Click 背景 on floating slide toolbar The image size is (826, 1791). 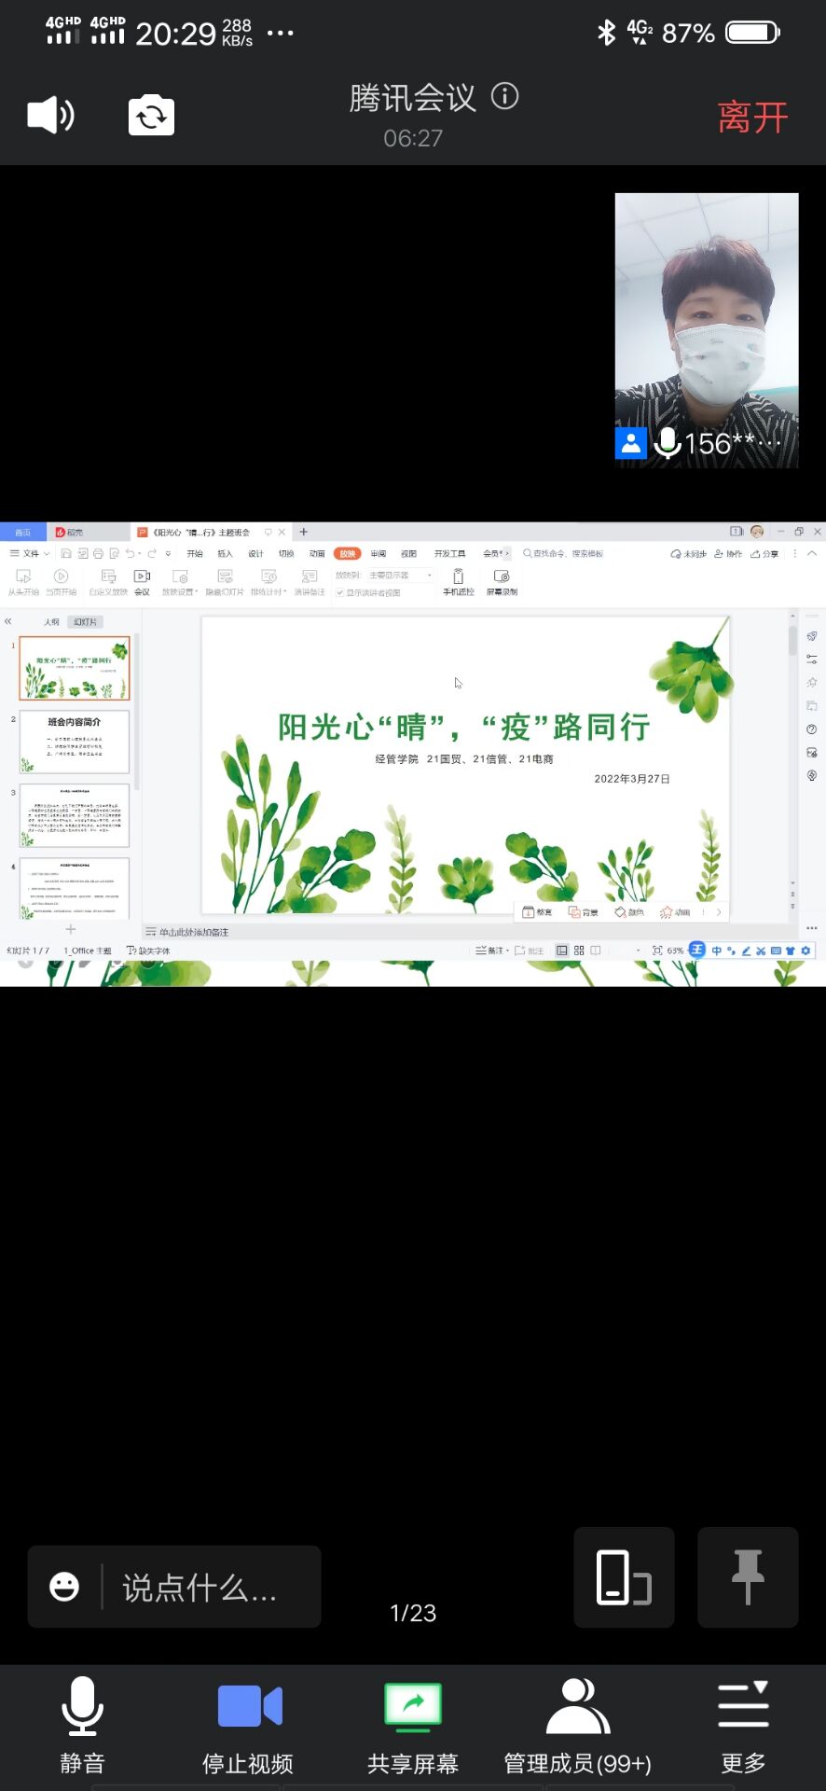tap(584, 912)
